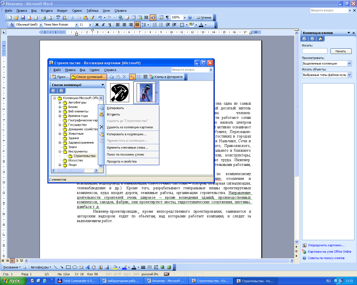Toggle Justify alignment button
Viewport: 357px width, 285px height.
[137, 25]
